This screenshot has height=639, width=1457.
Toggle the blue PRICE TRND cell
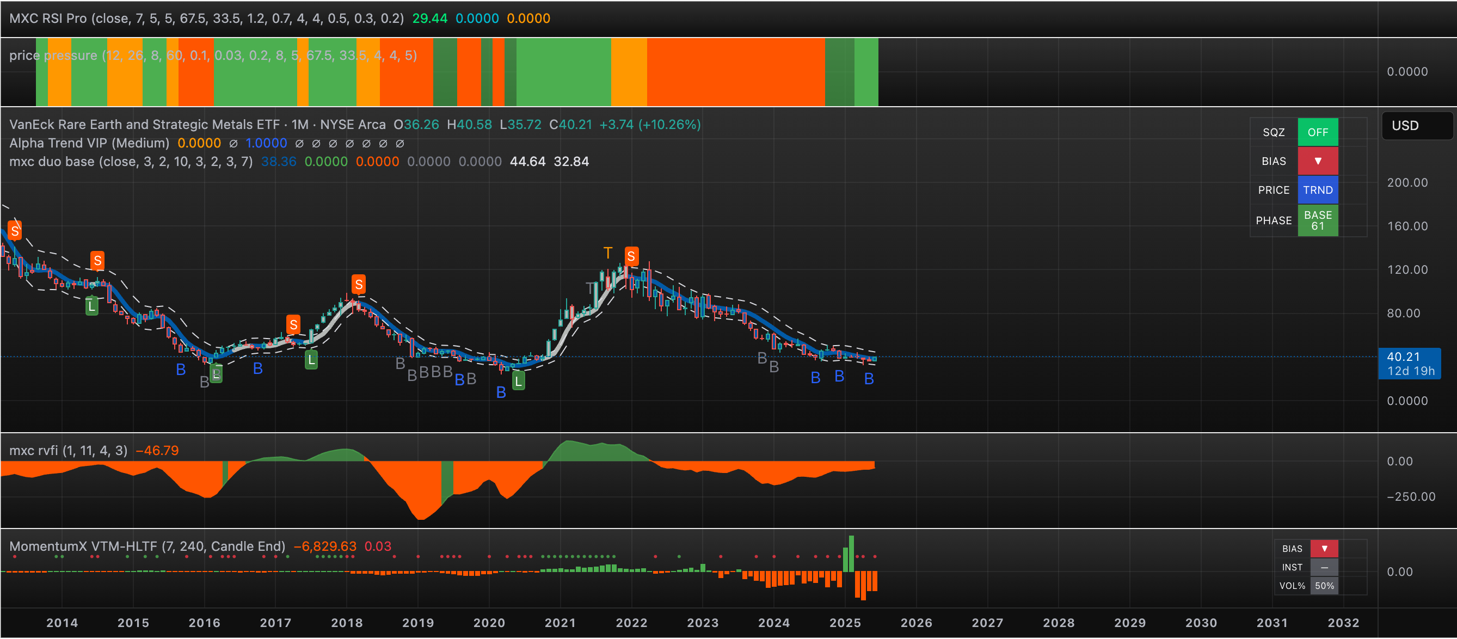1317,190
